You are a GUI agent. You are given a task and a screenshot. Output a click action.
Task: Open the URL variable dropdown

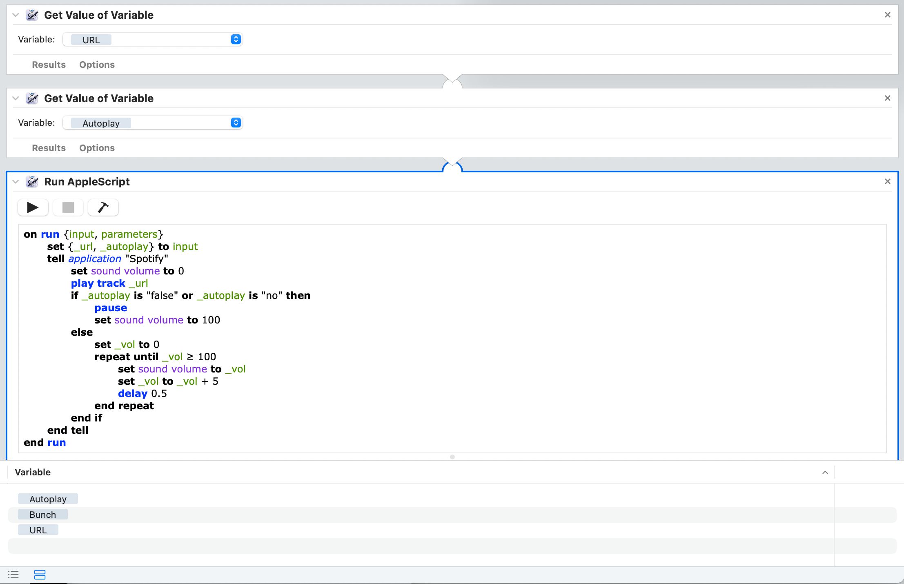coord(236,40)
